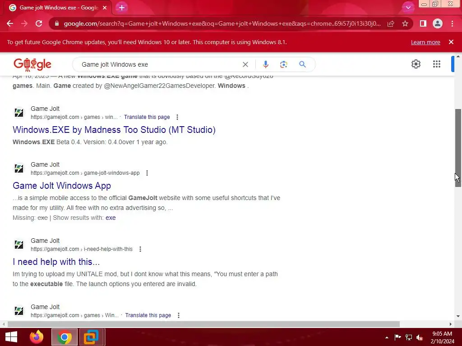Screen dimensions: 462x346
Task: Open more options for Madness Too Studio result
Action: 177,117
